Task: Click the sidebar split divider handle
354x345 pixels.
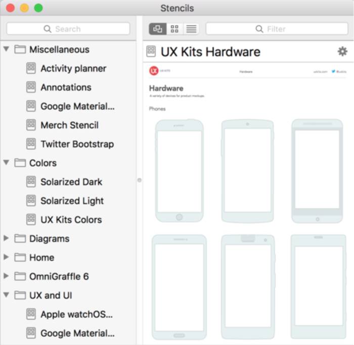Action: pyautogui.click(x=140, y=180)
